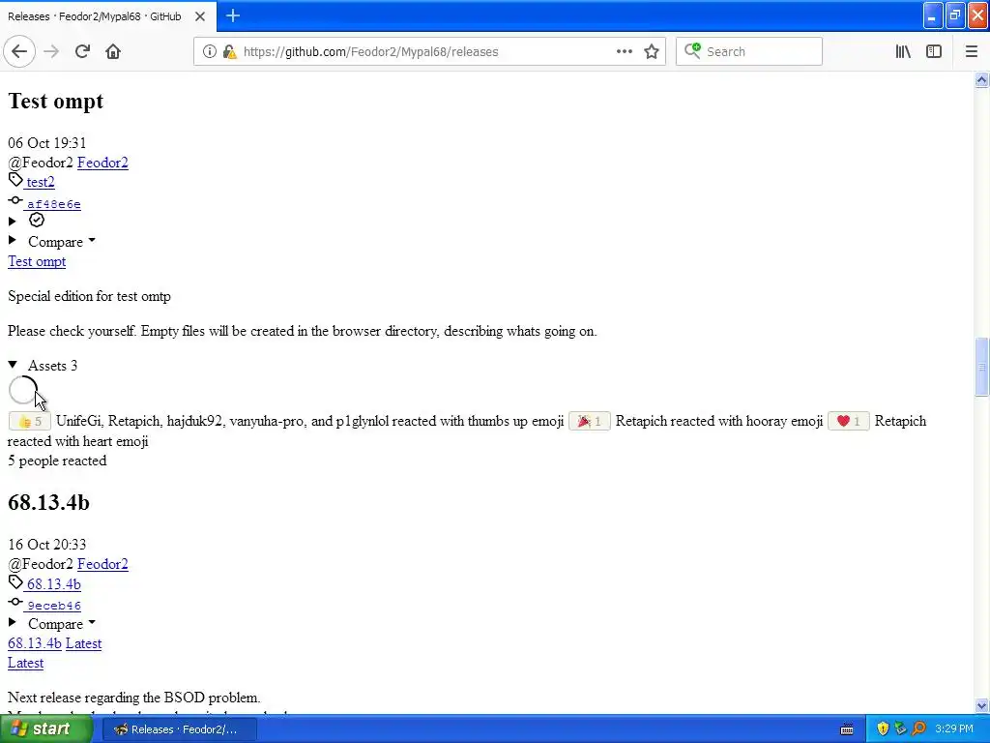Click the scrollbar up arrow

tap(981, 79)
